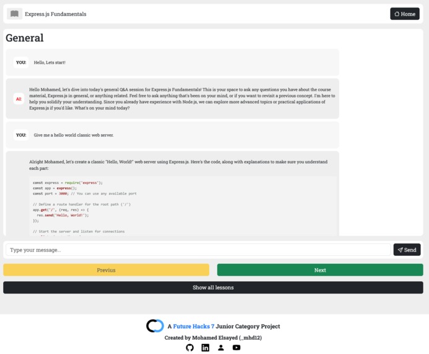Advance to the Next lesson
The image size is (429, 354).
[320, 270]
